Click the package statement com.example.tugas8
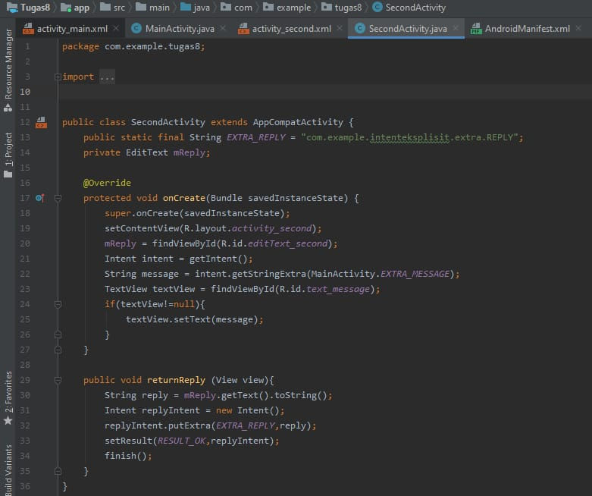Image resolution: width=592 pixels, height=496 pixels. point(133,46)
